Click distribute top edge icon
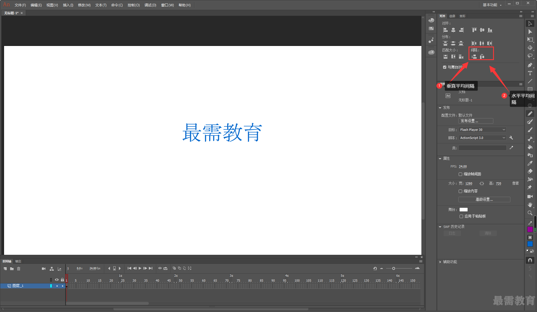The image size is (537, 312). point(445,43)
